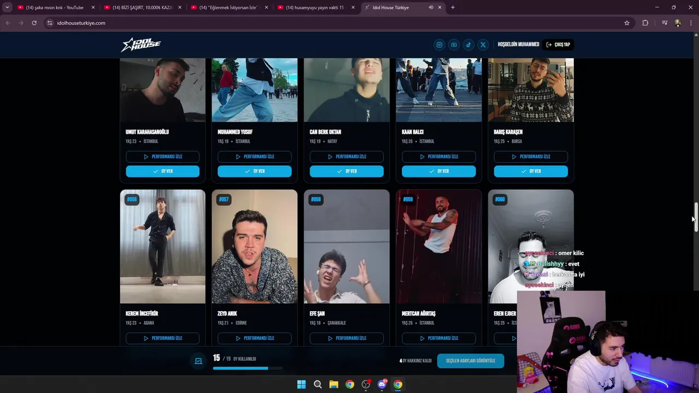
Task: Watch Kaan Balcı's performance
Action: pos(439,157)
